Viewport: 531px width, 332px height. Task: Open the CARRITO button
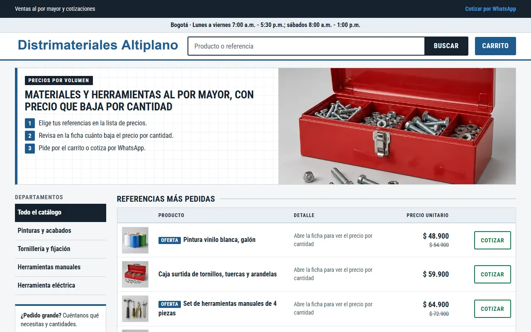tap(495, 46)
